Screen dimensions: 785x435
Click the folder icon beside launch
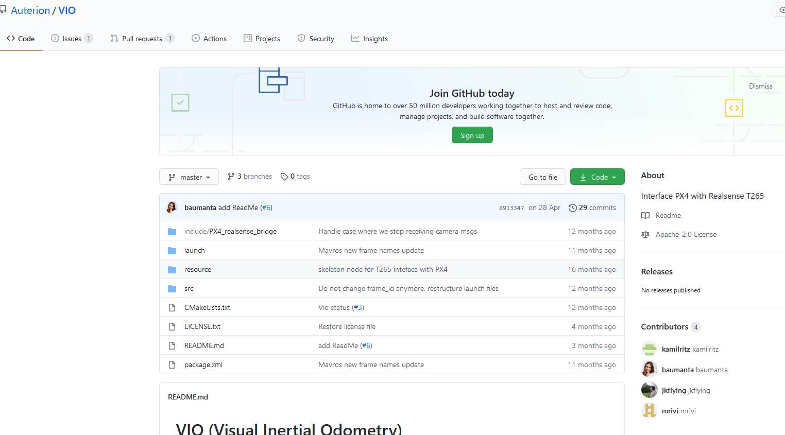tap(172, 251)
